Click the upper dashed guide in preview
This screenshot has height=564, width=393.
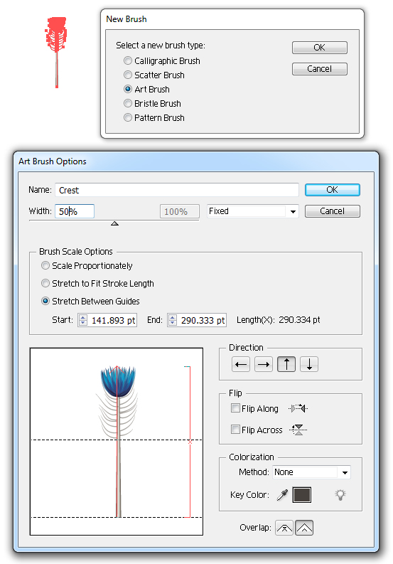tap(117, 440)
